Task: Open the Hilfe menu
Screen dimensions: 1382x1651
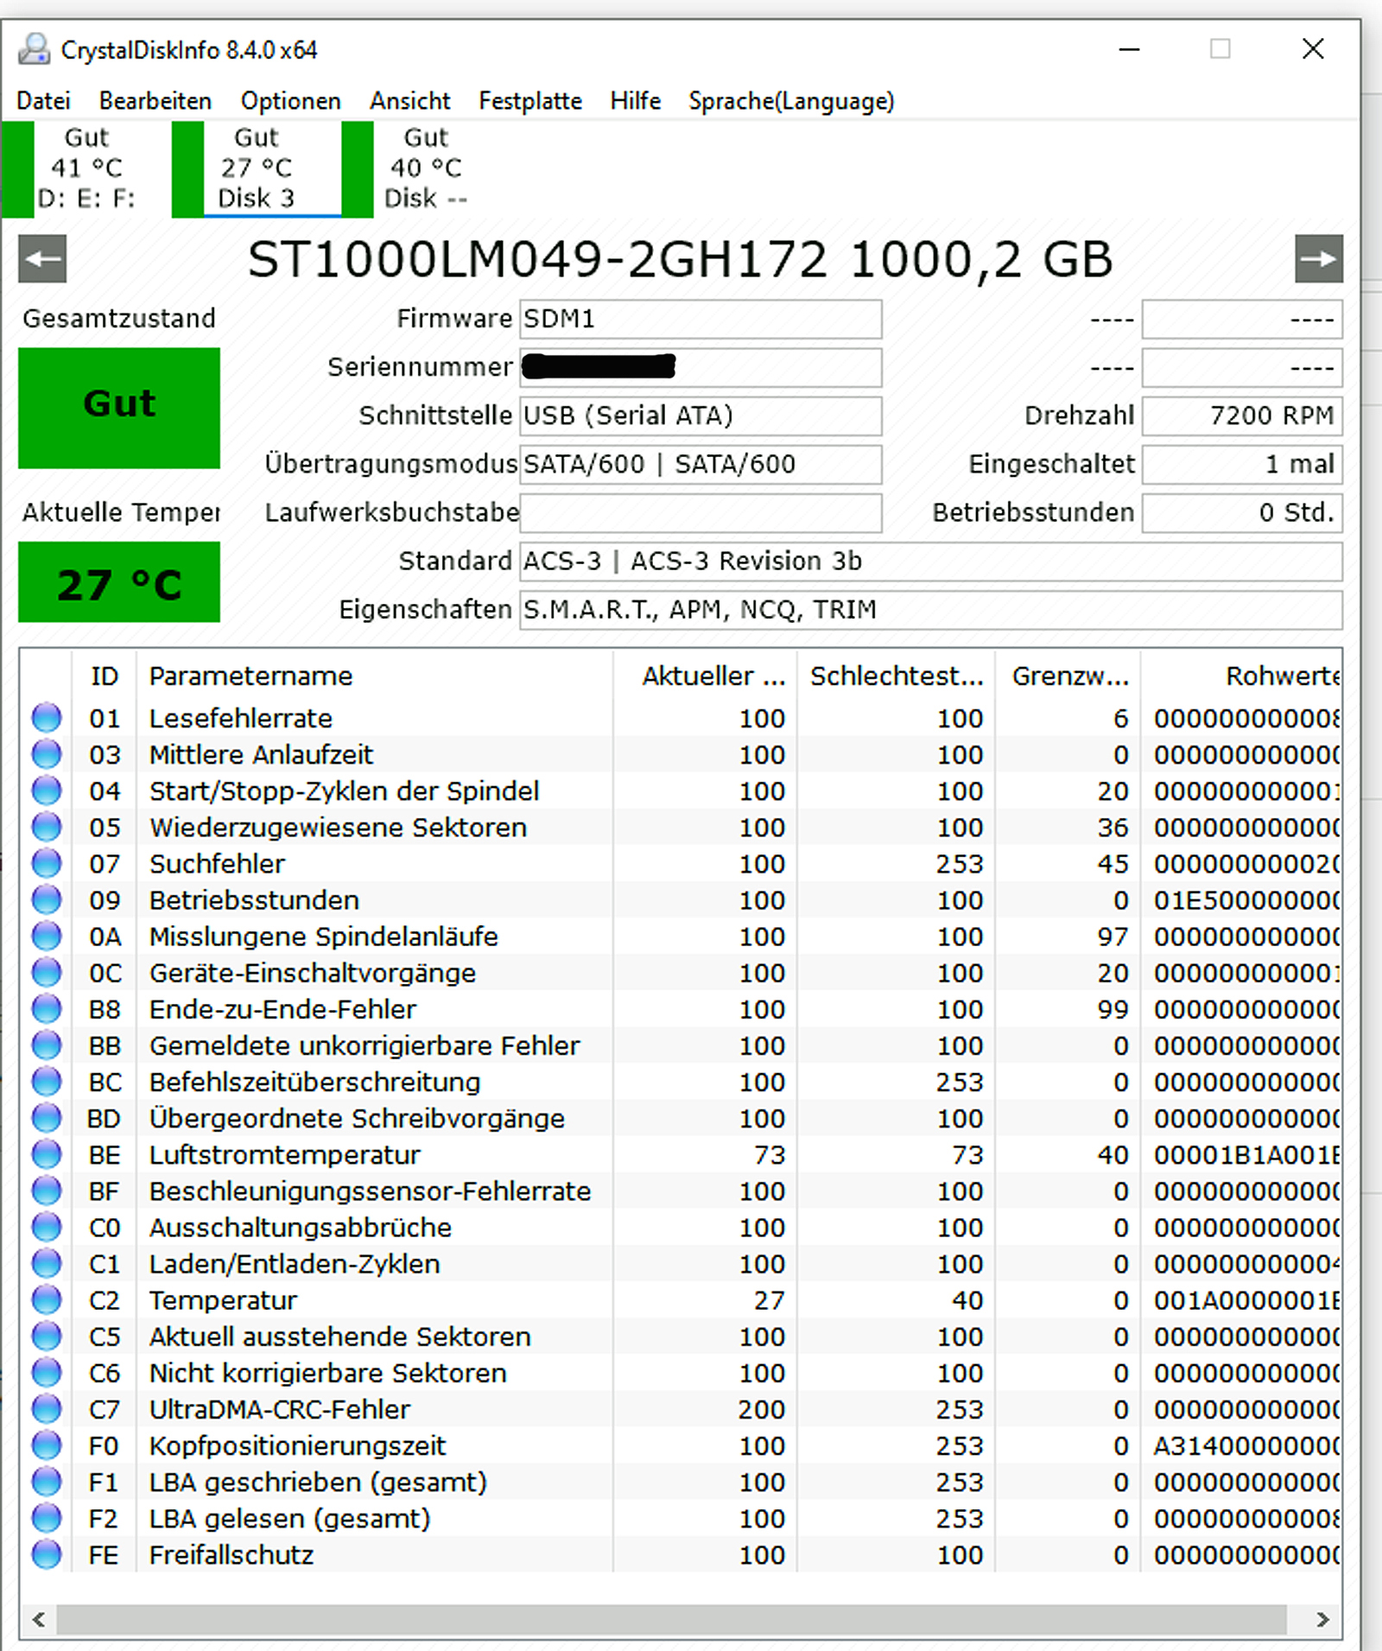Action: (x=636, y=101)
